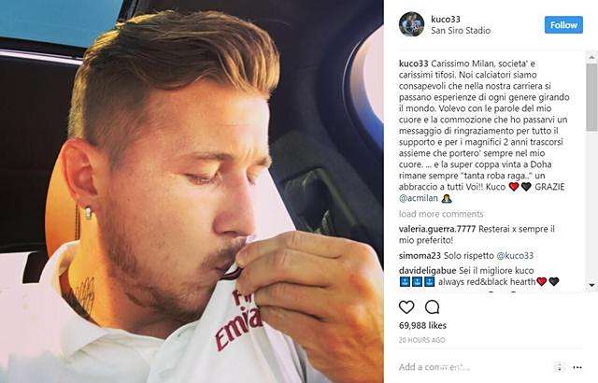The width and height of the screenshot is (598, 383).
Task: View the 69,988 likes list
Action: pos(422,325)
